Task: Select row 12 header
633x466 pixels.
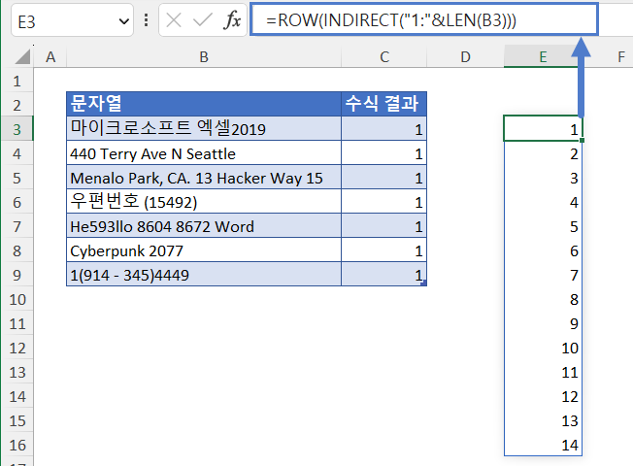Action: tap(17, 348)
